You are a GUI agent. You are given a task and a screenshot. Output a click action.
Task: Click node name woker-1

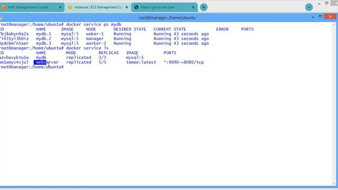[95, 34]
